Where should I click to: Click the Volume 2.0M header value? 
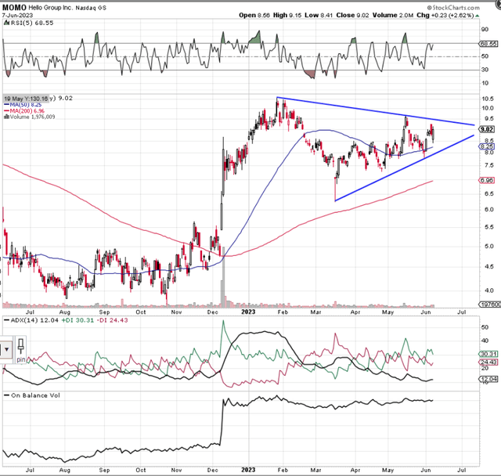(x=393, y=15)
